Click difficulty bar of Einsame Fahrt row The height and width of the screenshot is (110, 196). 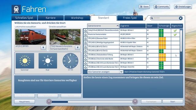click(x=162, y=39)
